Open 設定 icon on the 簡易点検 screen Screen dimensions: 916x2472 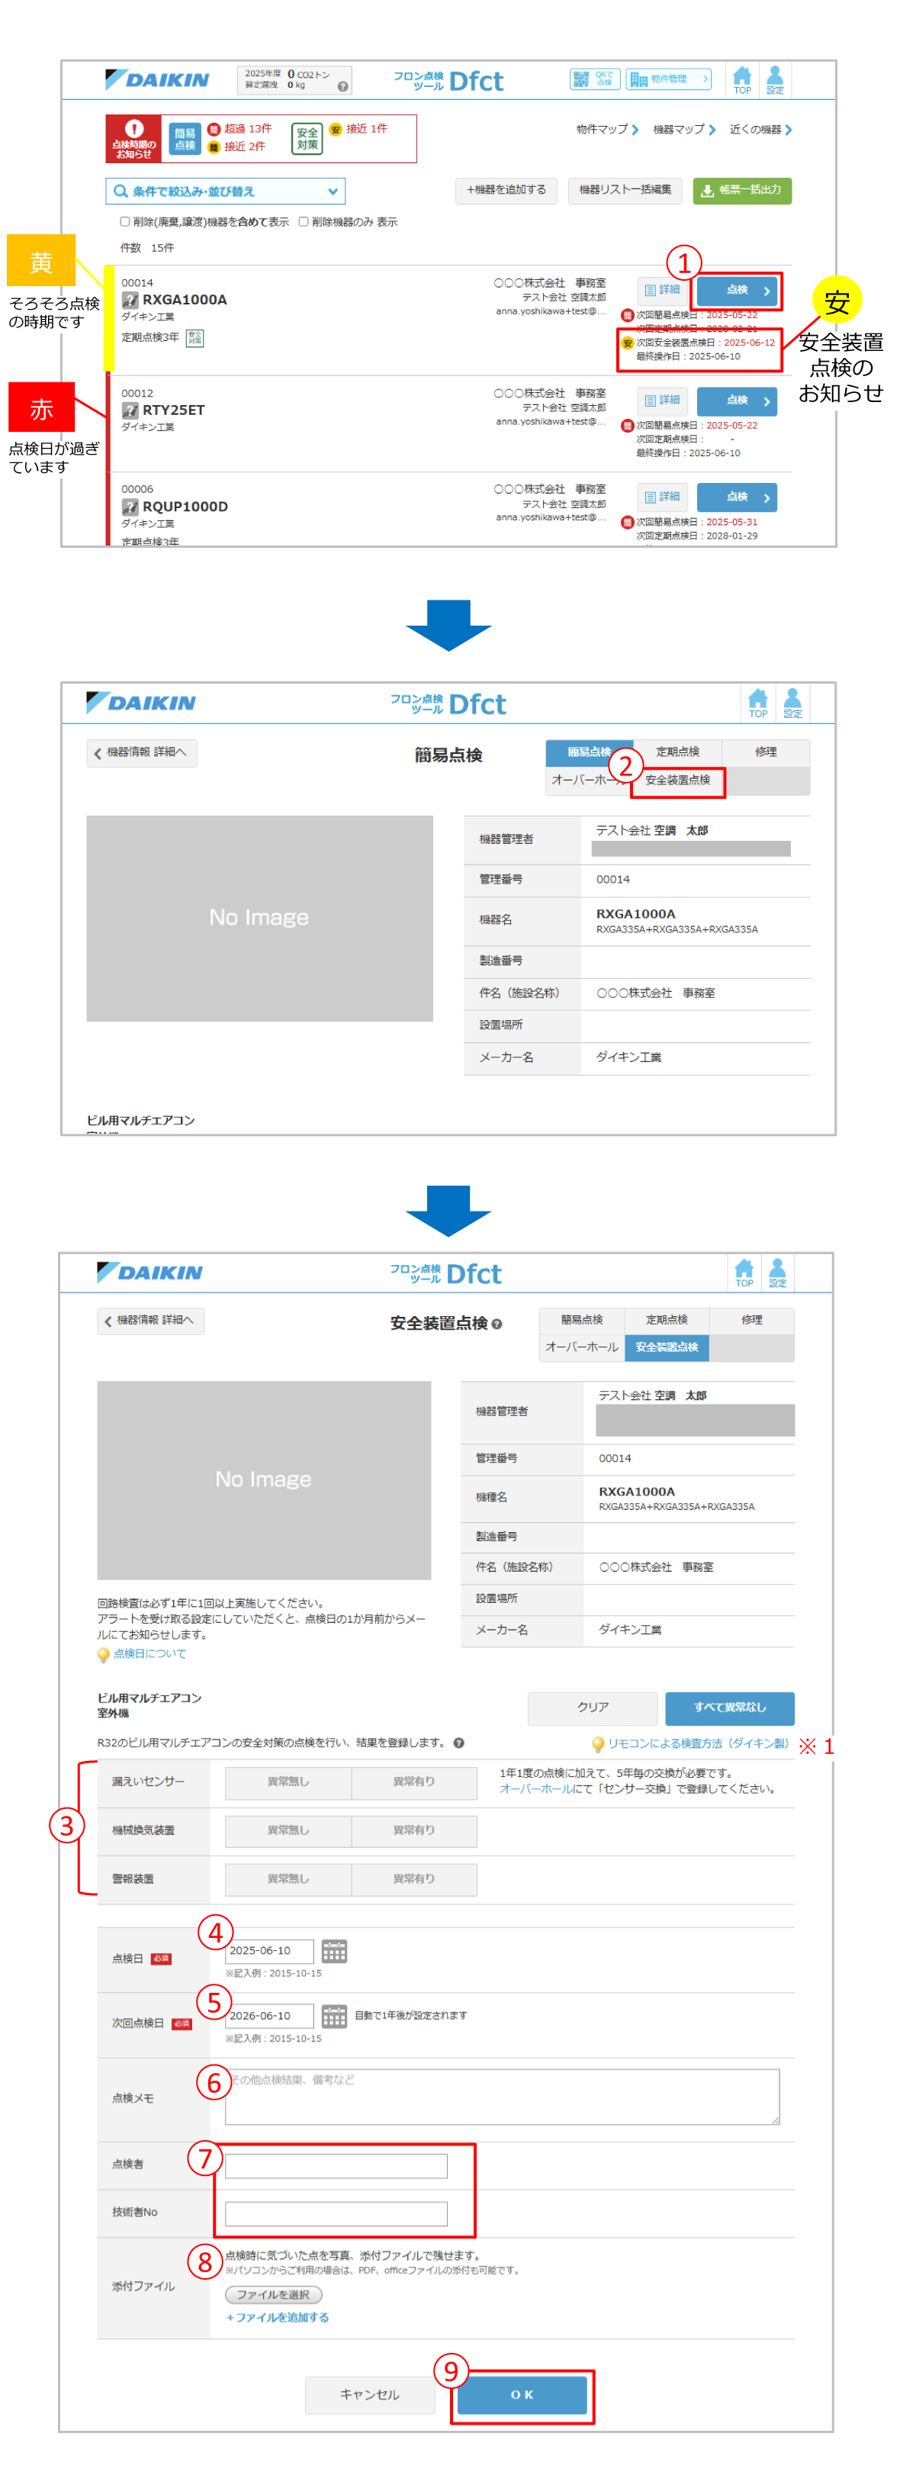(x=792, y=703)
